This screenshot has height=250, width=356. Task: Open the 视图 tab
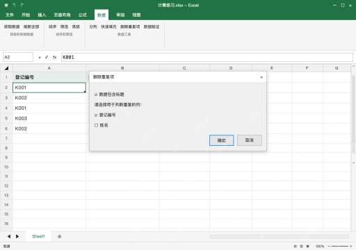(136, 15)
